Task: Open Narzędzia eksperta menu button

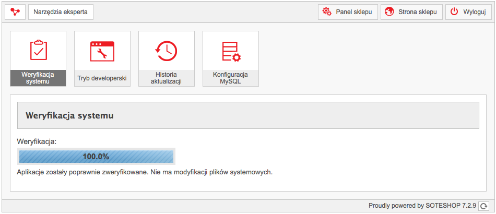Action: [x=61, y=12]
